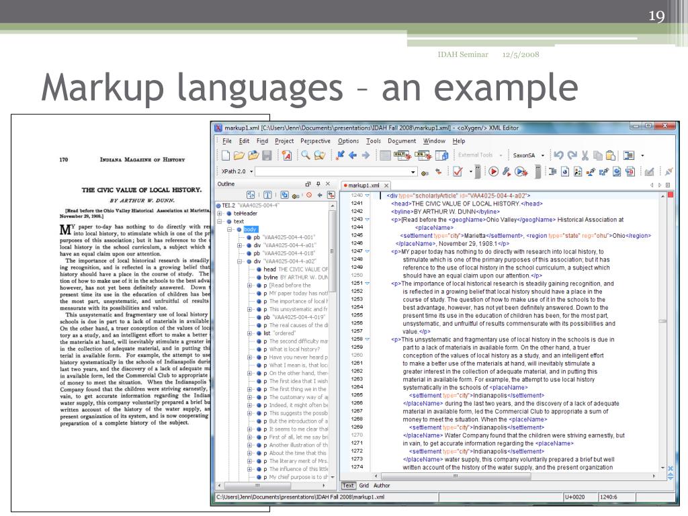Switch to Grid editing mode
Image resolution: width=688 pixels, height=516 pixels.
(x=363, y=485)
